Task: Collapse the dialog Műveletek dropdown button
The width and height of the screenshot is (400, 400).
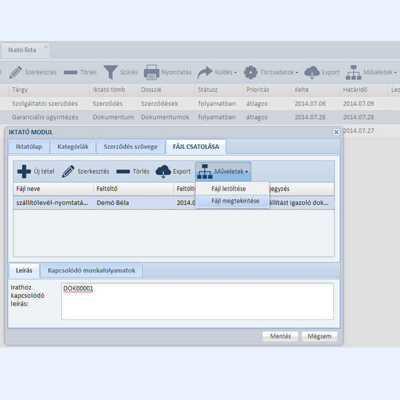Action: (x=223, y=171)
